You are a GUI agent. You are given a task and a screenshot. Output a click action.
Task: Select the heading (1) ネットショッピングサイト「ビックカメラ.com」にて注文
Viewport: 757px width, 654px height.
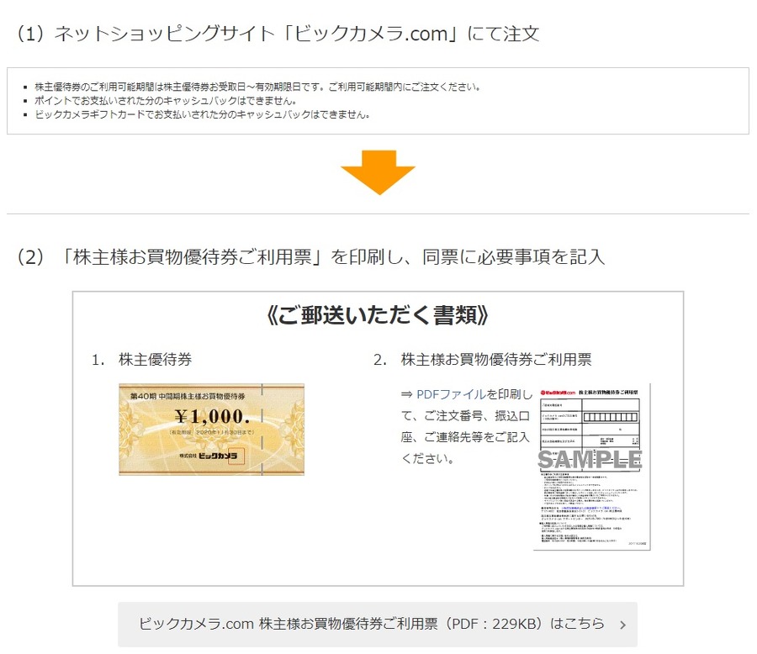tap(278, 34)
